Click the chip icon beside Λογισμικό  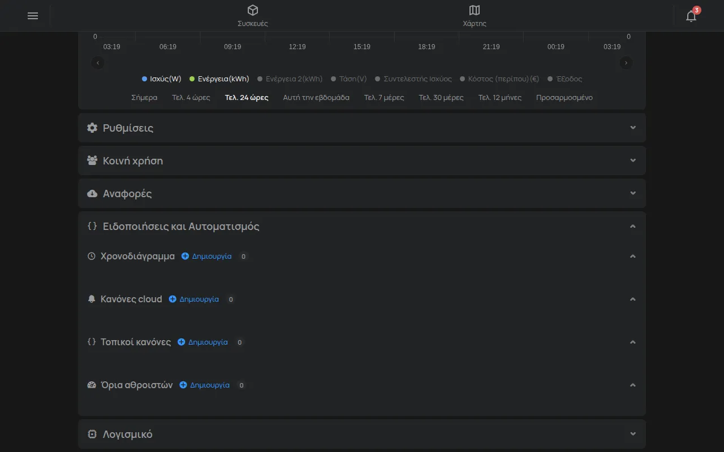(x=92, y=434)
